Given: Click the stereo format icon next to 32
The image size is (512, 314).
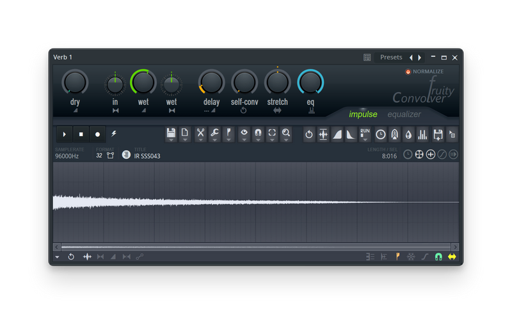Looking at the screenshot, I should tap(110, 155).
